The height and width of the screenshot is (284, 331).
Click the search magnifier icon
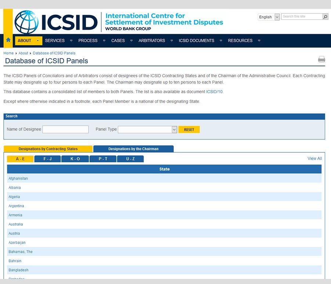coord(324,16)
